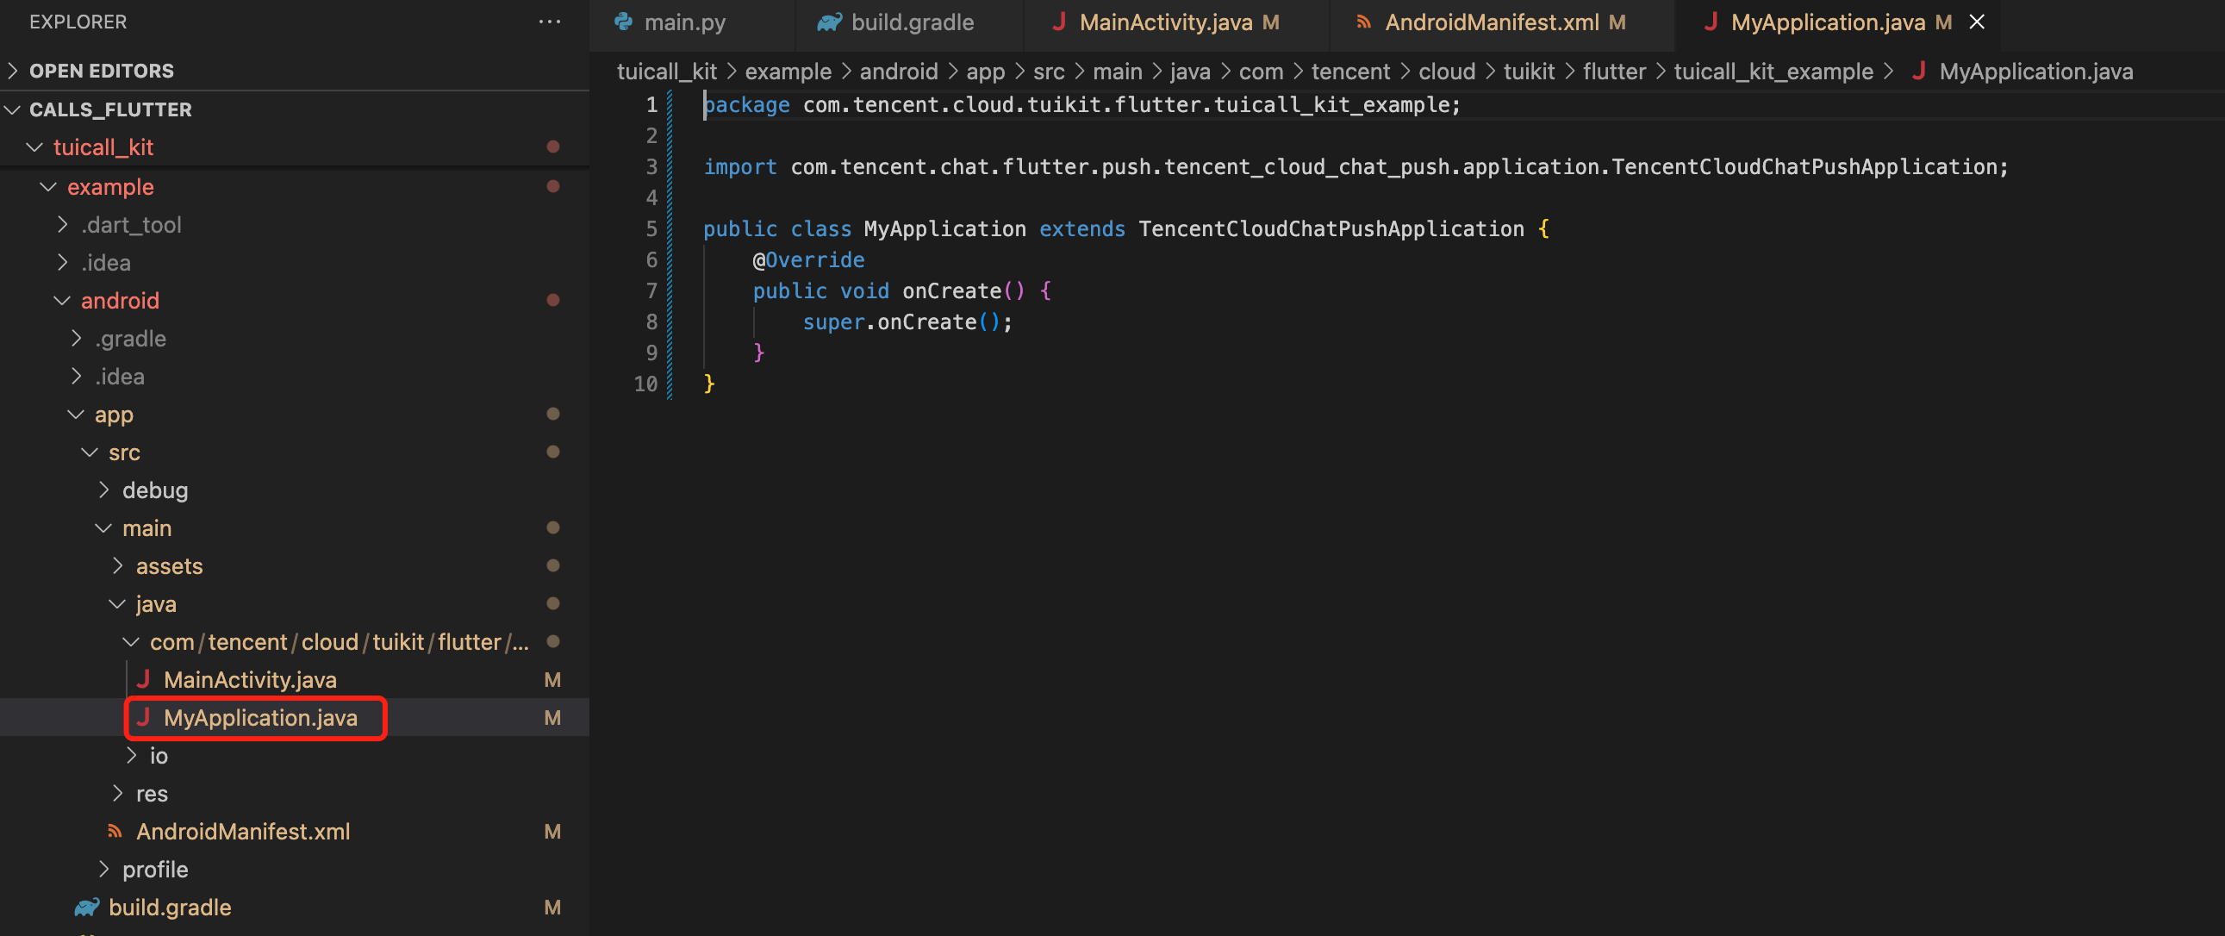Open MyApplication.java in the file tree
This screenshot has width=2225, height=936.
(260, 717)
